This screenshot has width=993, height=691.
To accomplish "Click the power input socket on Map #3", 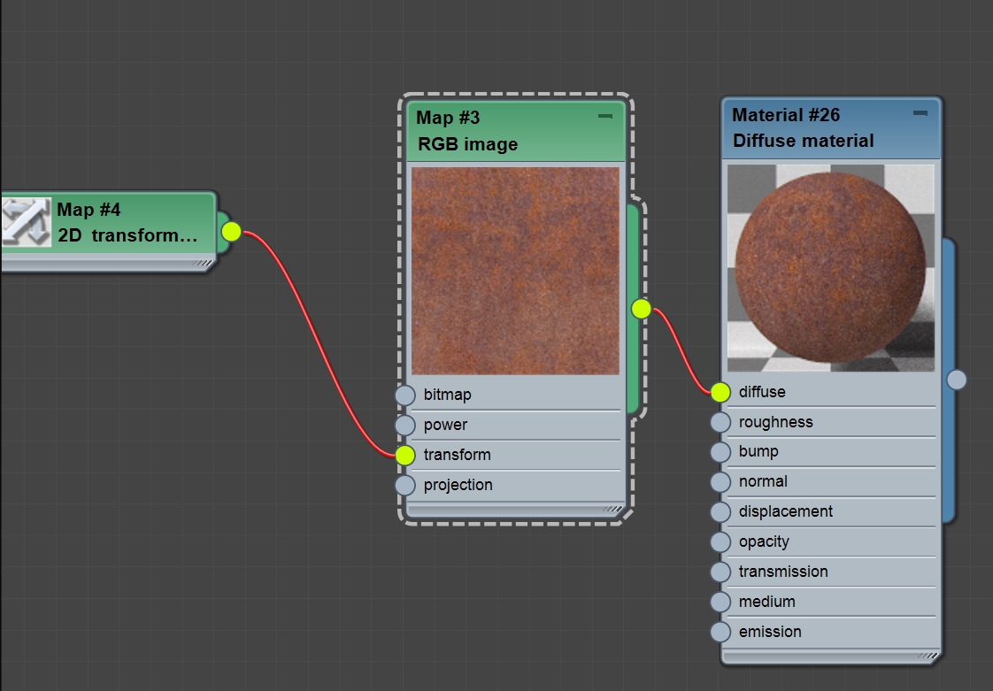I will pos(405,425).
